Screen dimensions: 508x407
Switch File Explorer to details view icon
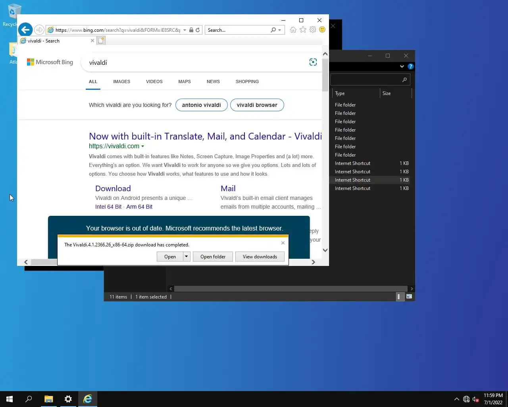pos(400,297)
